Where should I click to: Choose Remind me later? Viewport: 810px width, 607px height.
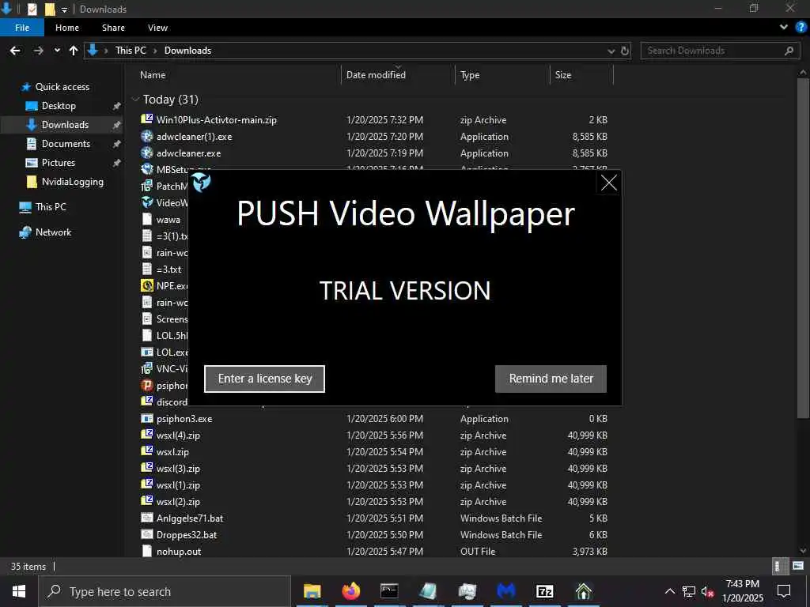tap(551, 379)
